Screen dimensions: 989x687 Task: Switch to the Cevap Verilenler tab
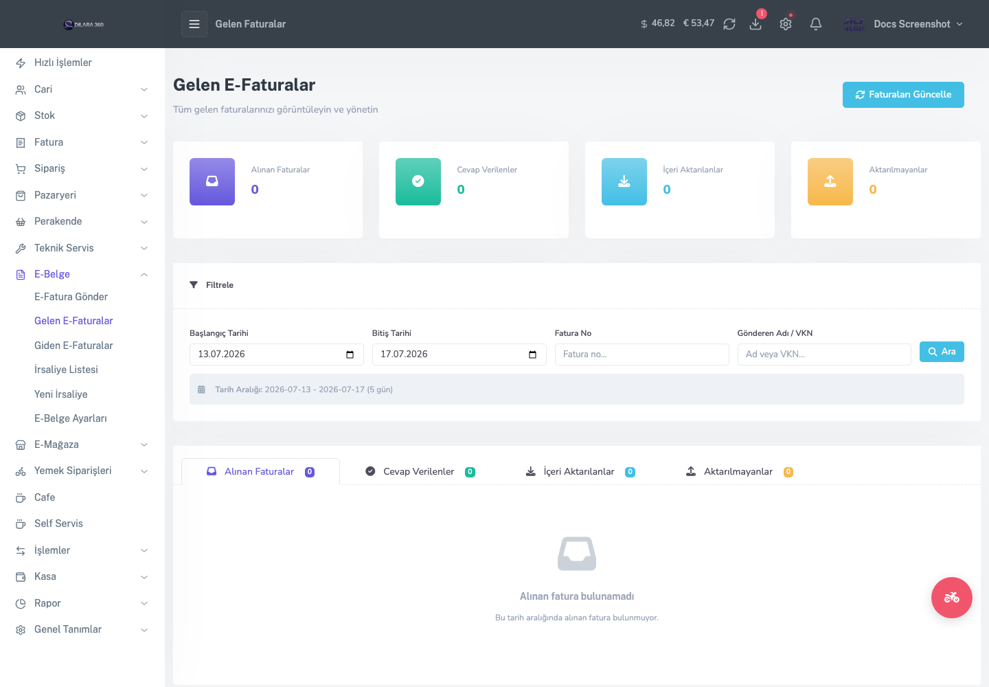tap(420, 472)
